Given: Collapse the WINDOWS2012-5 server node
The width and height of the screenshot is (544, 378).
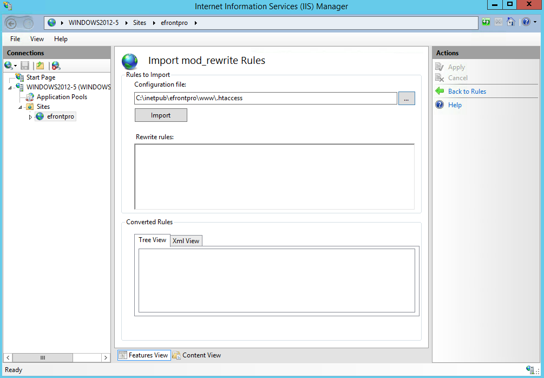Looking at the screenshot, I should tap(10, 88).
